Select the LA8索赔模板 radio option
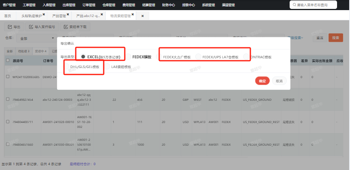This screenshot has width=350, height=170. 107,66
